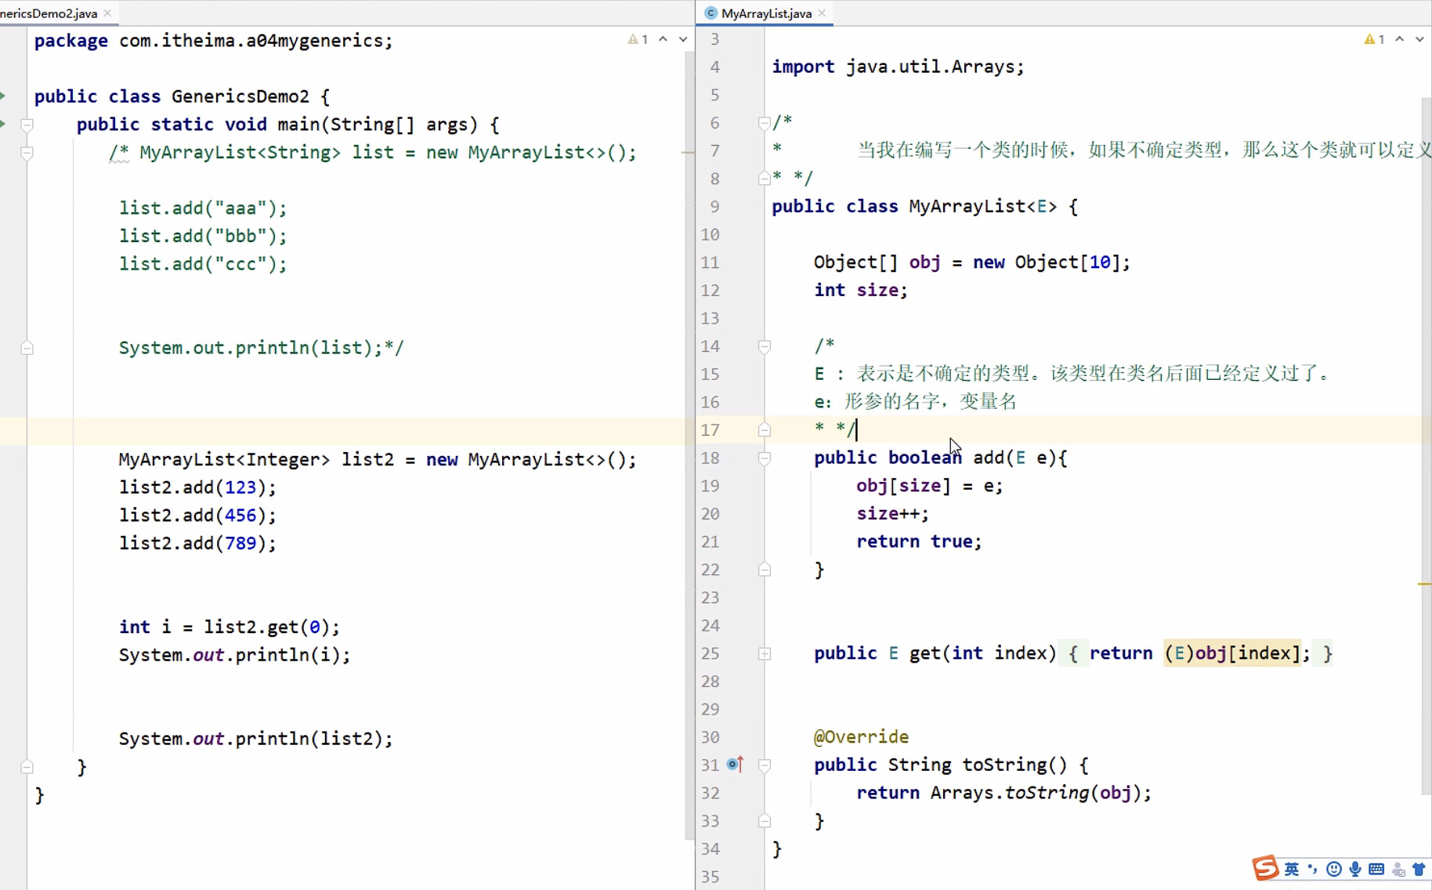Collapse main method at its closing brace marker
This screenshot has width=1432, height=890.
[27, 767]
